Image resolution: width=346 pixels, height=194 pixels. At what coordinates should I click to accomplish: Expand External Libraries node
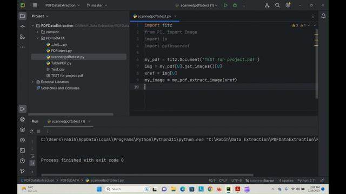coord(32,82)
